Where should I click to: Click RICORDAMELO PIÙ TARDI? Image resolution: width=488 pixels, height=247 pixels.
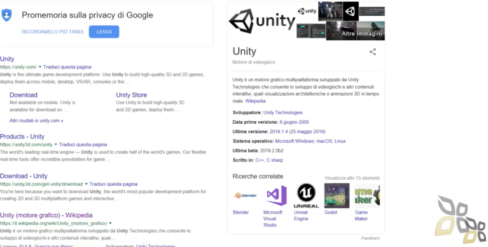coord(52,32)
